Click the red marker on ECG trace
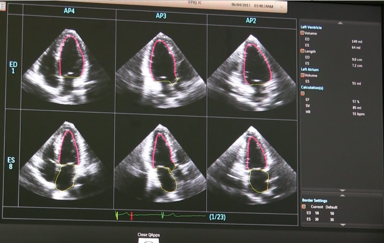 (131, 215)
